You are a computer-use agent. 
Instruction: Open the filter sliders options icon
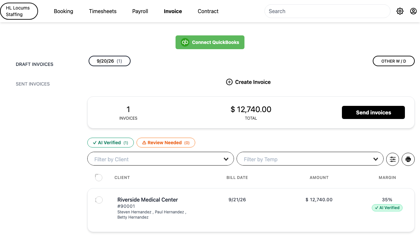coord(393,159)
